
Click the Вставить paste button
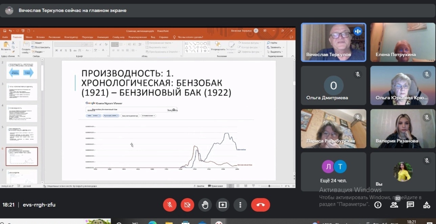click(6, 47)
